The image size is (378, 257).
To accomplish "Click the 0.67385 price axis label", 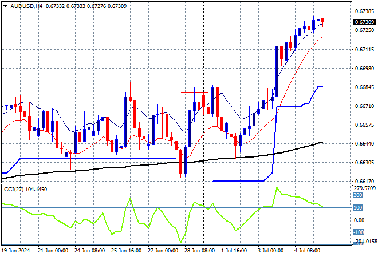I will 365,11.
